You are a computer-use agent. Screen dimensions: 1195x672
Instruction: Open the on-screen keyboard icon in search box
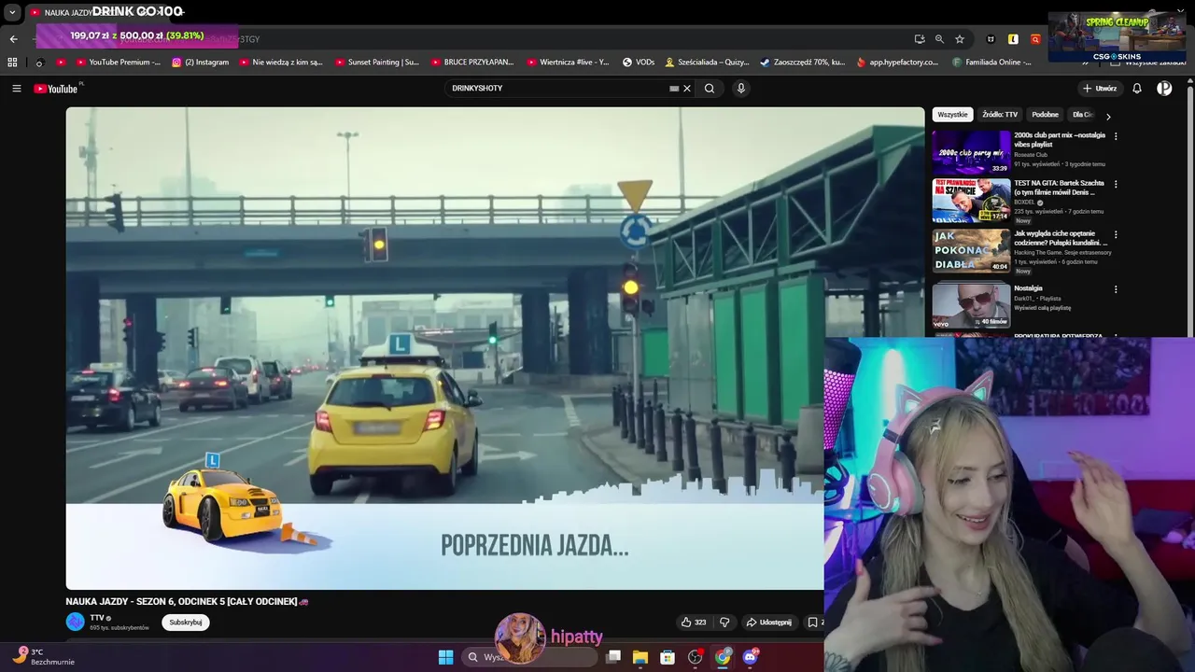674,89
